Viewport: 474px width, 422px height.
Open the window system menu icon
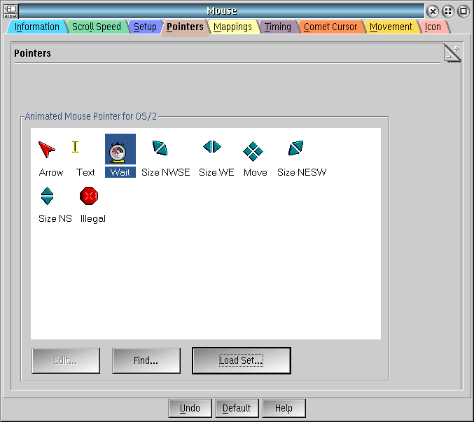pyautogui.click(x=11, y=11)
